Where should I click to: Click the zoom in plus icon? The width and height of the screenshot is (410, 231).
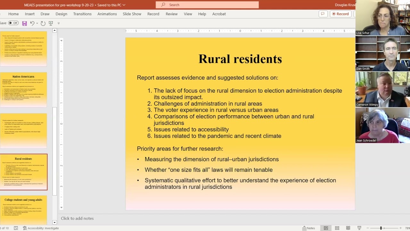tap(400, 228)
